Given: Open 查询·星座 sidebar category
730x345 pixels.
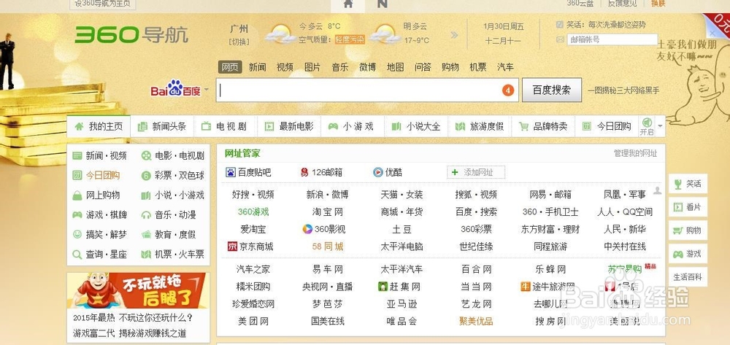Looking at the screenshot, I should [x=99, y=255].
